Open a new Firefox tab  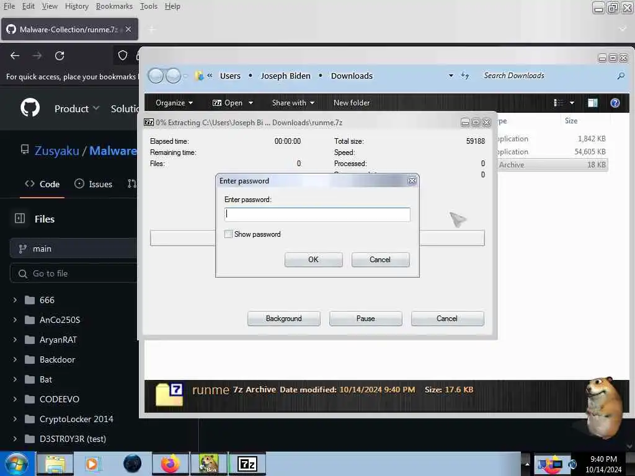(152, 29)
